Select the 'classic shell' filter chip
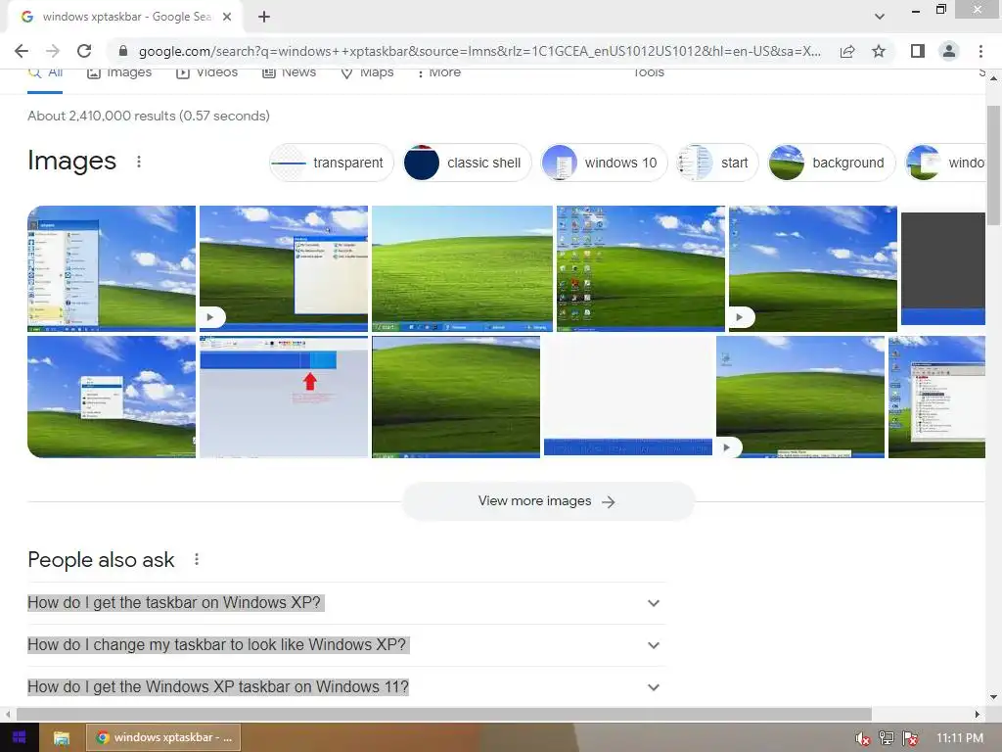 coord(467,163)
